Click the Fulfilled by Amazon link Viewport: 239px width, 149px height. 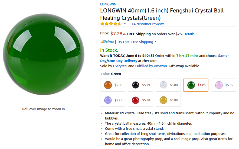[x=151, y=66]
